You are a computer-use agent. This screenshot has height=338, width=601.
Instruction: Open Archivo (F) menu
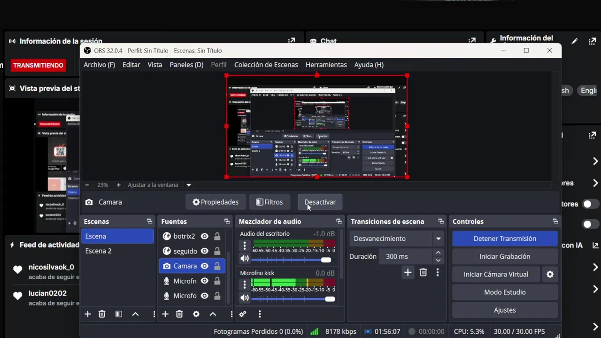coord(99,65)
